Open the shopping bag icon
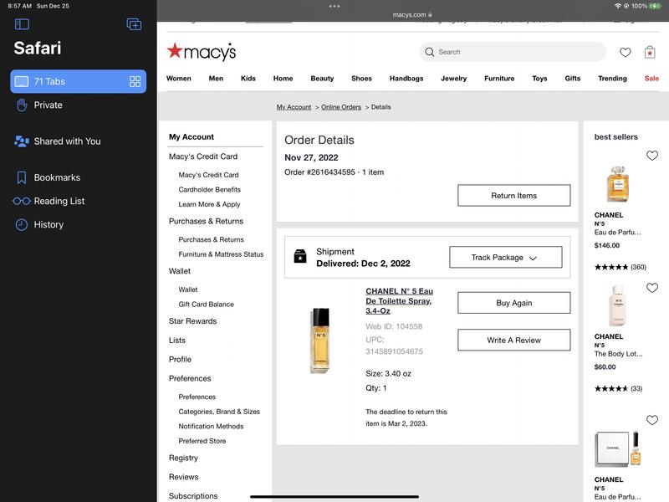 point(650,52)
